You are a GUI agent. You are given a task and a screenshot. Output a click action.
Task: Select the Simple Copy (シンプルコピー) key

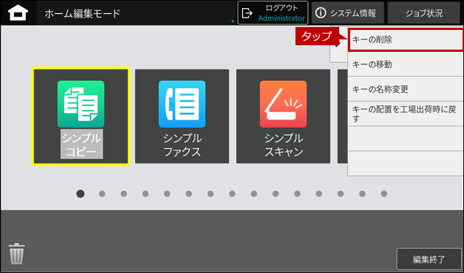pos(81,116)
